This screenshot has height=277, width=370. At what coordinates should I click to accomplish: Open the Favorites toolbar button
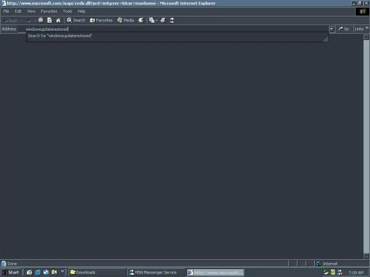tap(101, 20)
